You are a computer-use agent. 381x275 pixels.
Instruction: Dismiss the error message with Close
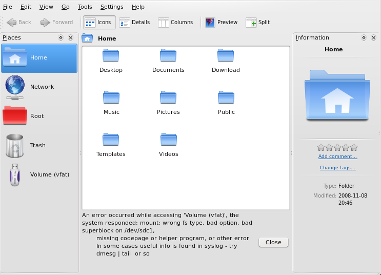[x=273, y=242]
